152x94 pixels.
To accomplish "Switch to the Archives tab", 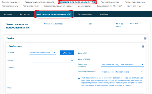I will [104, 14].
